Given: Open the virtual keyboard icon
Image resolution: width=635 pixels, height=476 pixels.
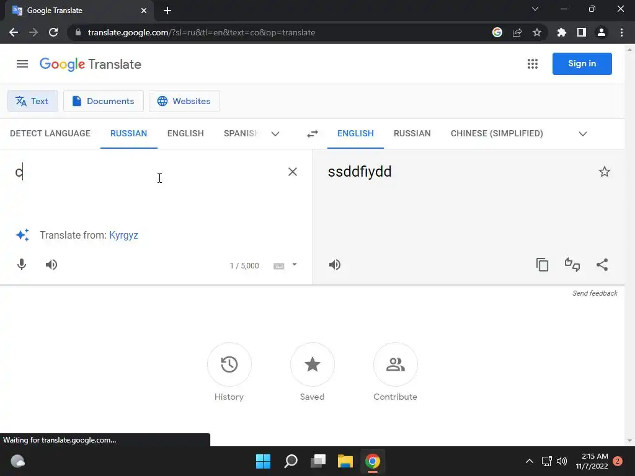Looking at the screenshot, I should point(278,266).
